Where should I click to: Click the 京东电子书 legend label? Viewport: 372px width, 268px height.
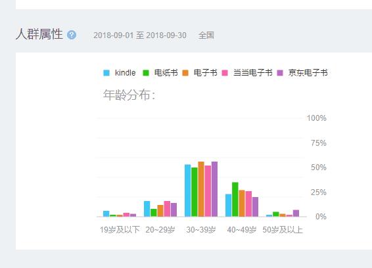[308, 73]
